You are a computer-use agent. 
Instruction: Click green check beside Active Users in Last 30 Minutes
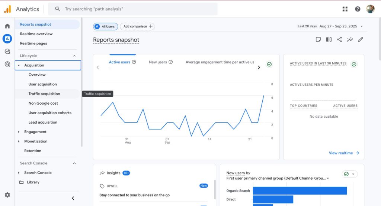[354, 64]
